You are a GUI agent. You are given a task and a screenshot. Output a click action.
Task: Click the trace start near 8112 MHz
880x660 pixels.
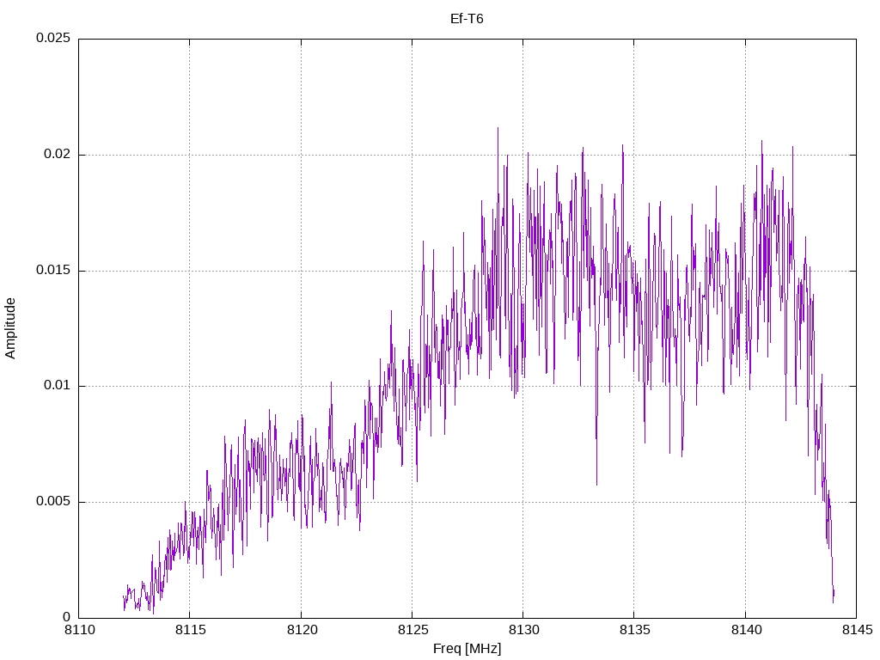124,603
